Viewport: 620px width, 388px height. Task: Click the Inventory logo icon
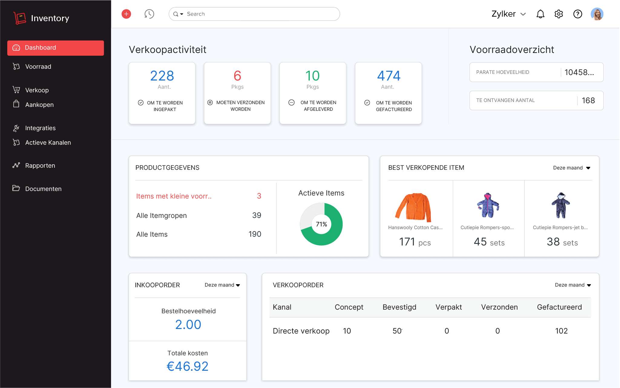[20, 18]
